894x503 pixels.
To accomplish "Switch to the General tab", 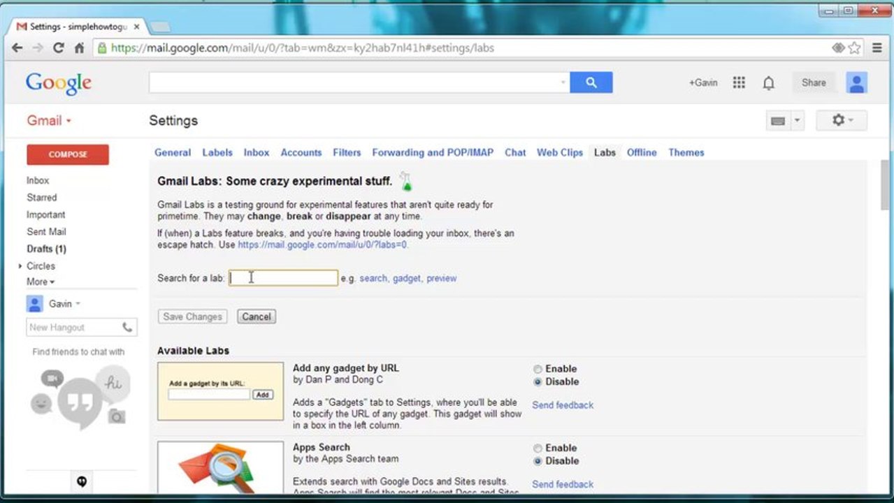I will tap(173, 152).
